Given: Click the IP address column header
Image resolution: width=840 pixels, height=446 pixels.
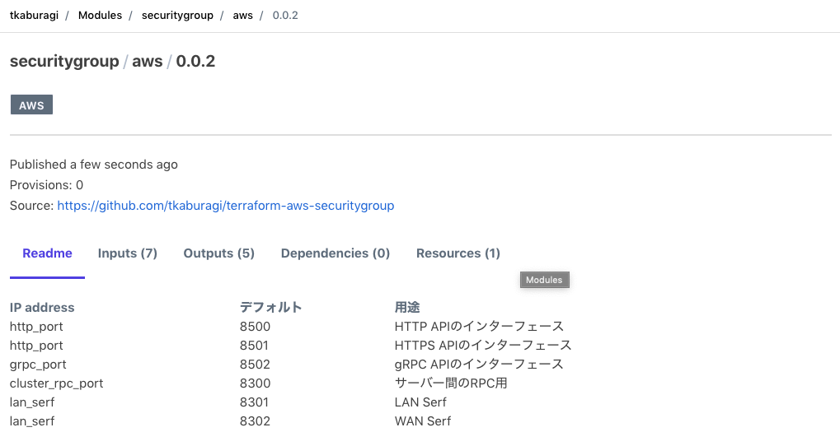Looking at the screenshot, I should click(42, 308).
